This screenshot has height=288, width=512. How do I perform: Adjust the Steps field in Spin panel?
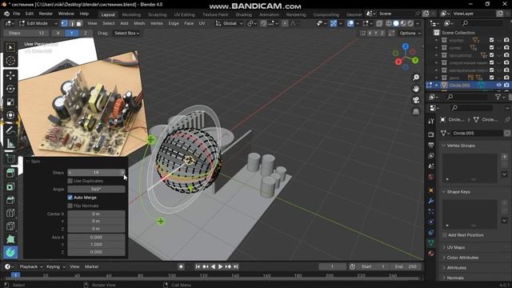(96, 173)
